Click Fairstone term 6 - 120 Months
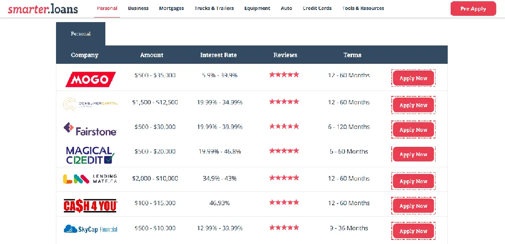The width and height of the screenshot is (505, 244). tap(349, 127)
